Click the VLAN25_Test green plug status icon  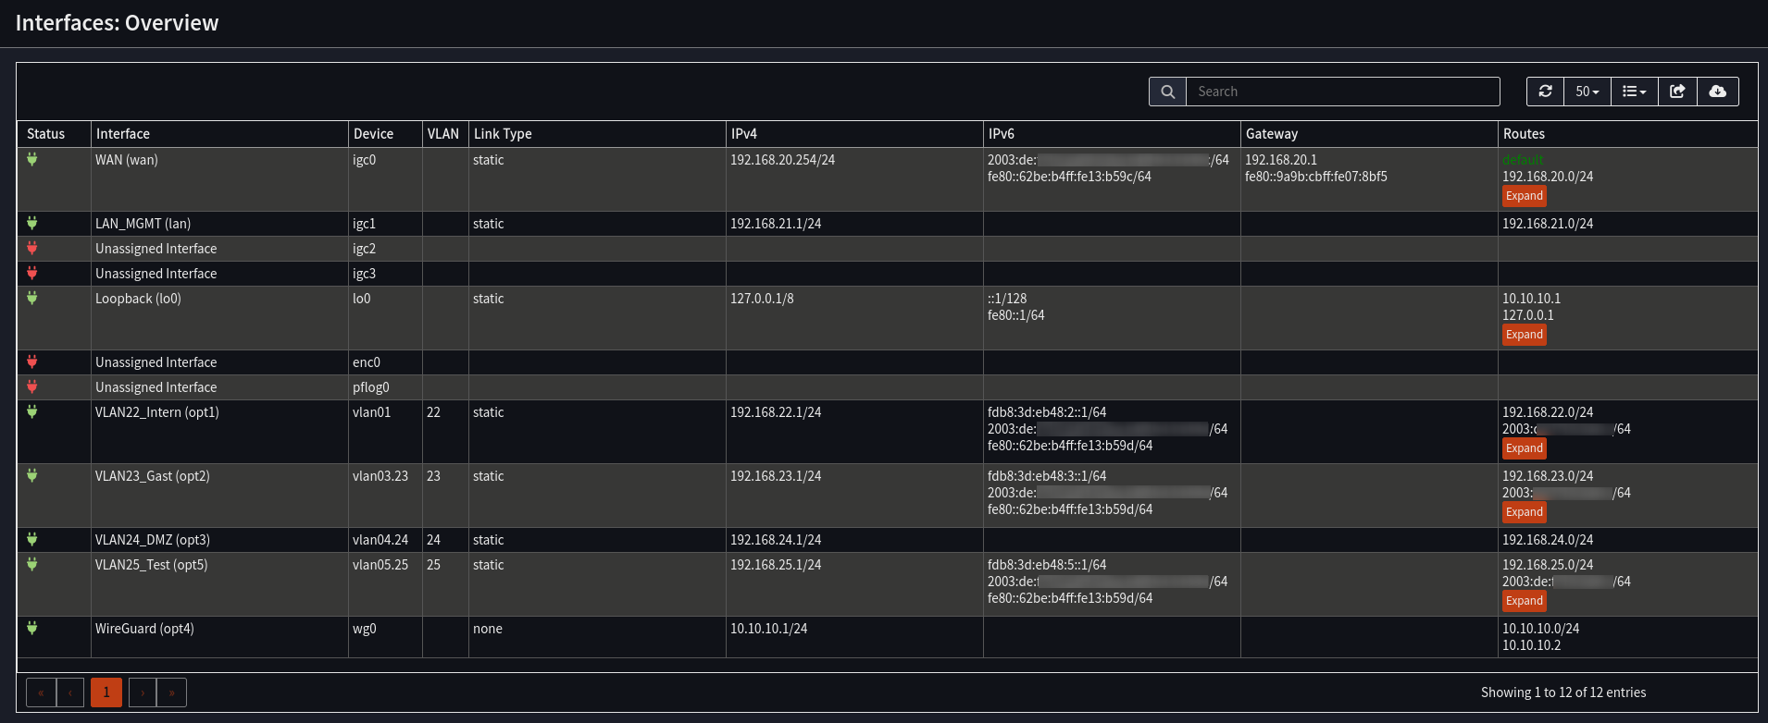pyautogui.click(x=32, y=564)
